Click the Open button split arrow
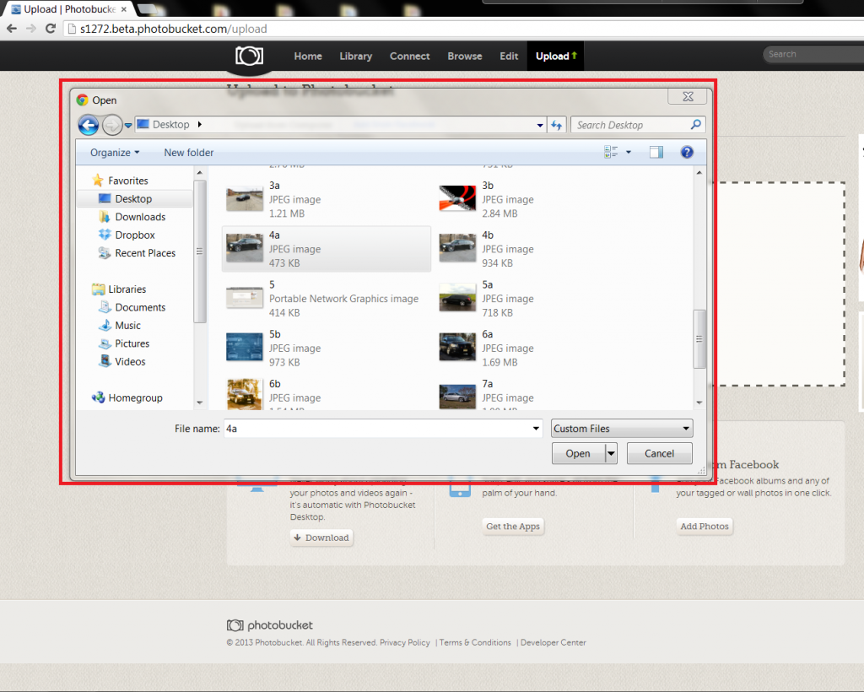 coord(611,453)
